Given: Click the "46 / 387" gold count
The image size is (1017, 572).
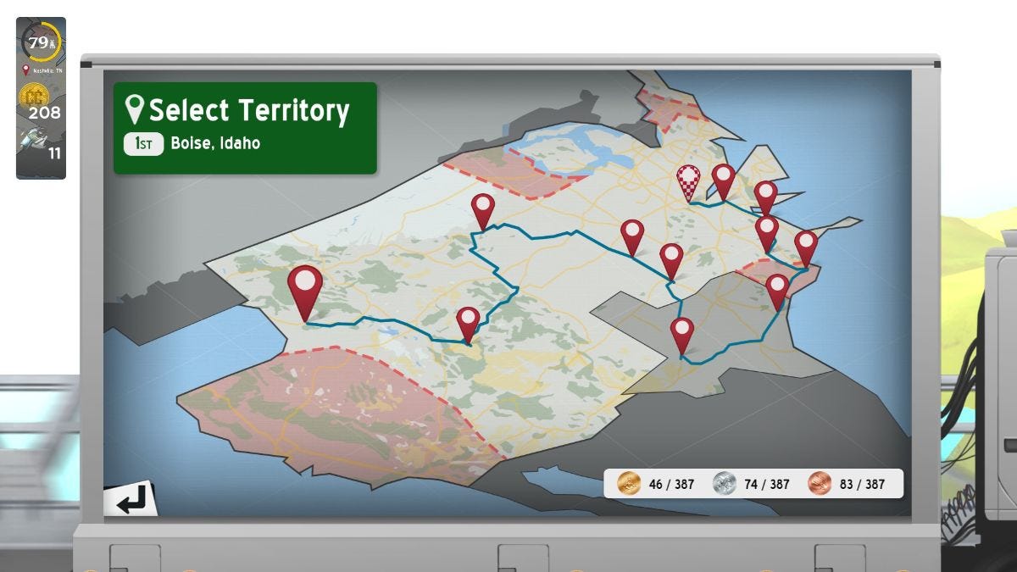Looking at the screenshot, I should point(671,485).
